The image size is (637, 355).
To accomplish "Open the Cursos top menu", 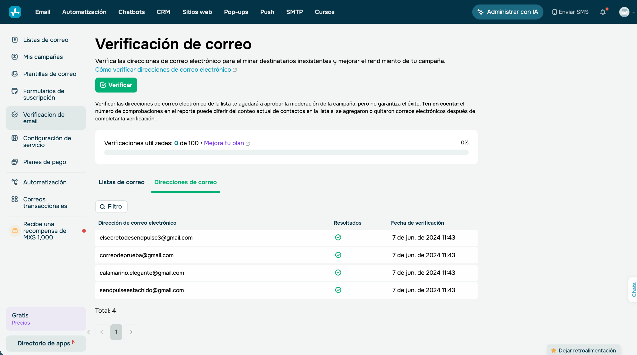I will coord(325,12).
